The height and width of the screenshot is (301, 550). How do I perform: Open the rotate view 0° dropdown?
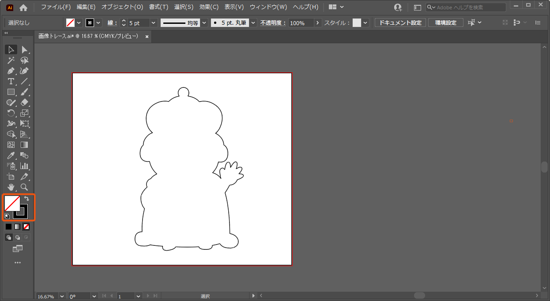(94, 296)
